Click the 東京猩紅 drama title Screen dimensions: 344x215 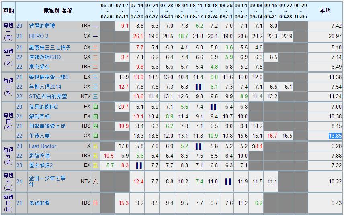(x=39, y=67)
